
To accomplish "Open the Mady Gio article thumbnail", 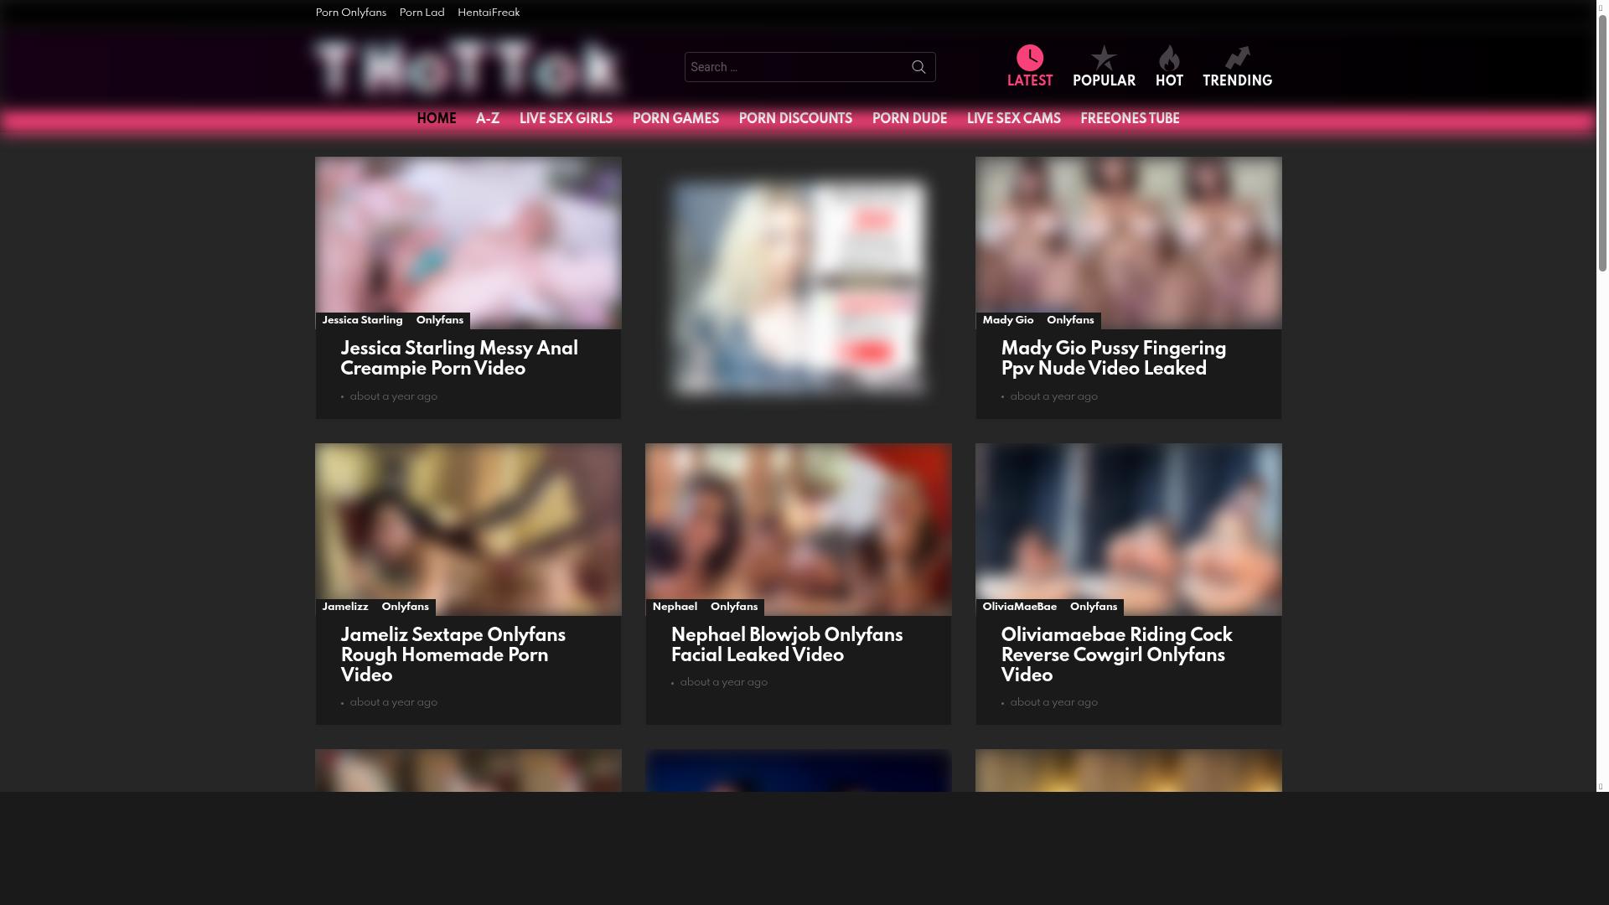I will [1127, 242].
